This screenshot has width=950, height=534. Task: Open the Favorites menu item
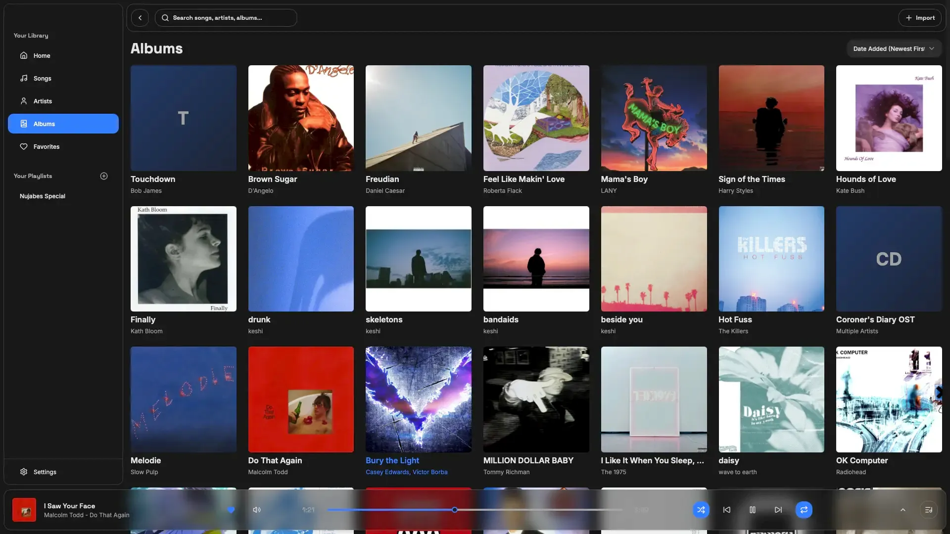tap(63, 146)
